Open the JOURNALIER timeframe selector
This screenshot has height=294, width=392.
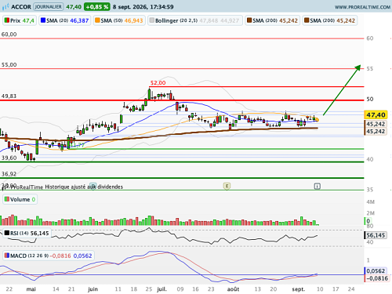pyautogui.click(x=49, y=6)
